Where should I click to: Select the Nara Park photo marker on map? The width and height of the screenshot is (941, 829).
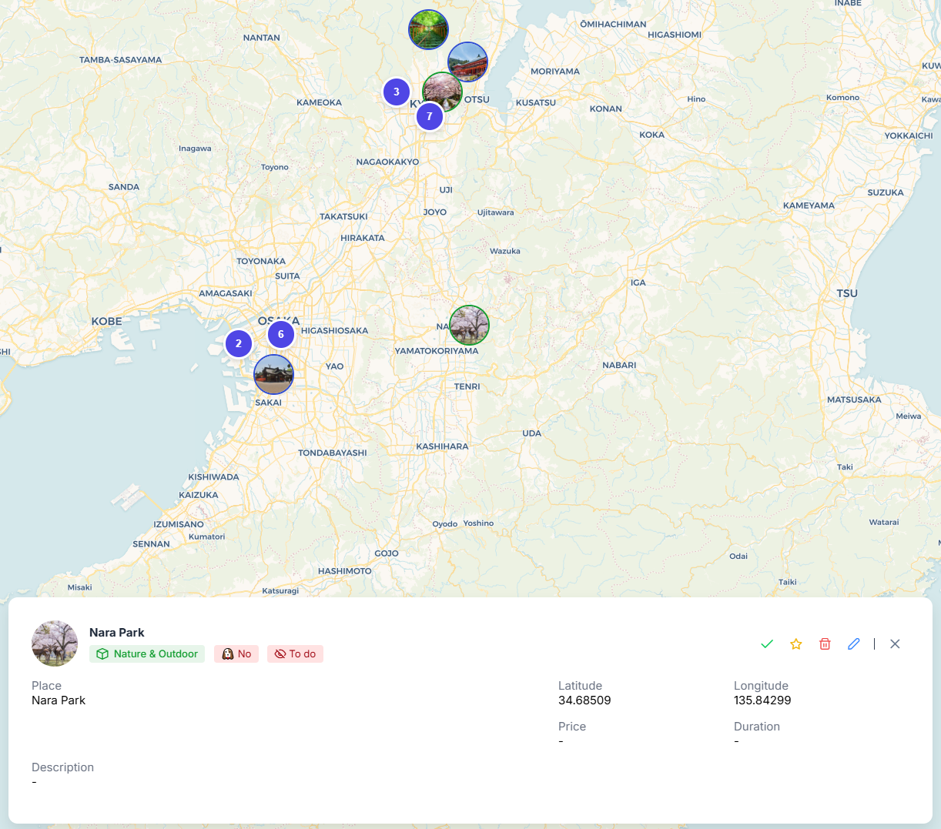pyautogui.click(x=469, y=325)
